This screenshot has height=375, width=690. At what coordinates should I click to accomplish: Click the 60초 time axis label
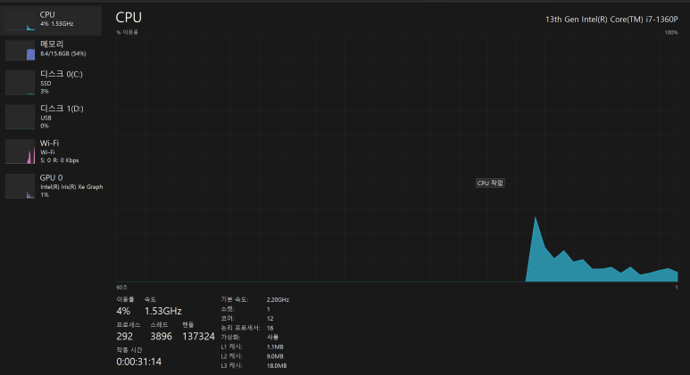[x=122, y=287]
